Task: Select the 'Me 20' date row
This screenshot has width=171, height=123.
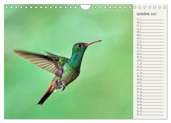Action: tap(150, 79)
